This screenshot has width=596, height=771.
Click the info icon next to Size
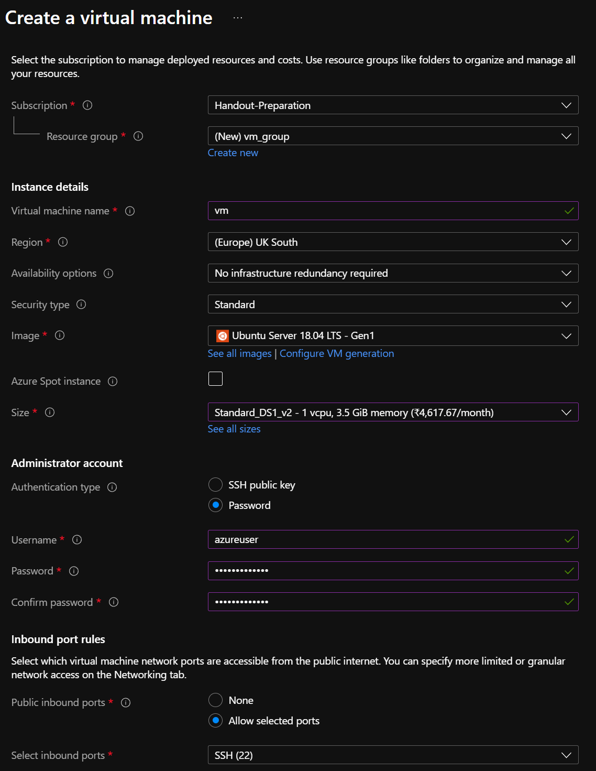pyautogui.click(x=50, y=412)
